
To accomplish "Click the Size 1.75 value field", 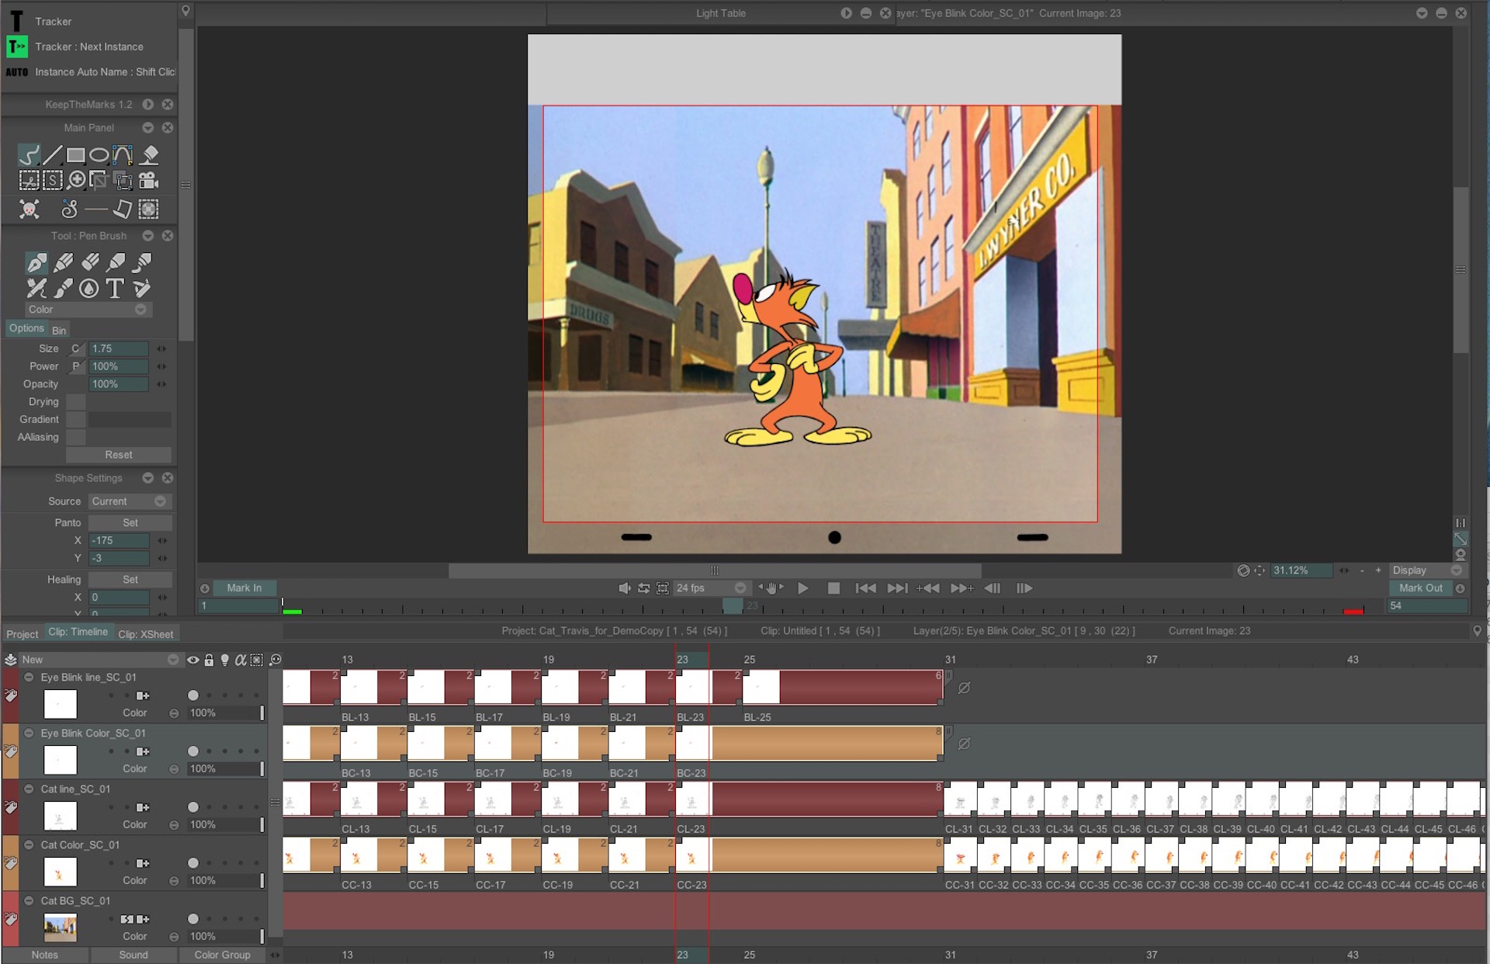I will pyautogui.click(x=118, y=349).
